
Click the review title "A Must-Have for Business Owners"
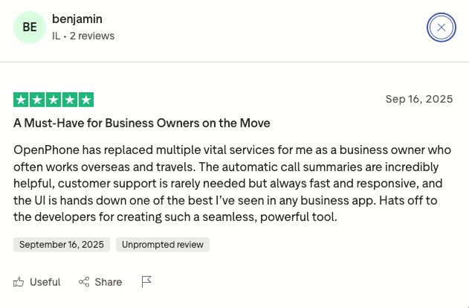(x=141, y=123)
